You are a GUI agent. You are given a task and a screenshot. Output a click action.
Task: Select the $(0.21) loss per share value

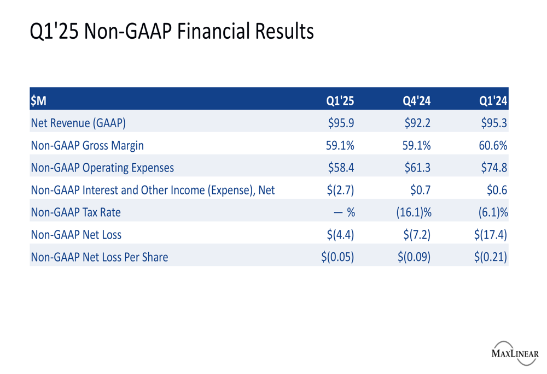tap(491, 257)
